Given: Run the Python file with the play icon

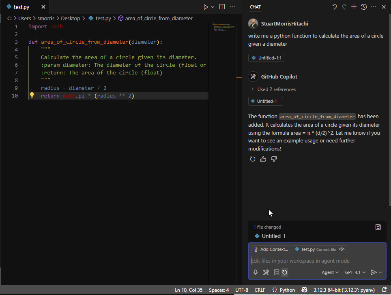Looking at the screenshot, I should pyautogui.click(x=206, y=7).
